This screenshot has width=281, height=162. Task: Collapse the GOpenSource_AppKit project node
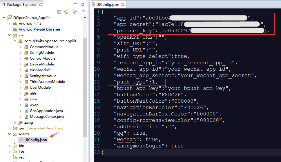point(4,18)
